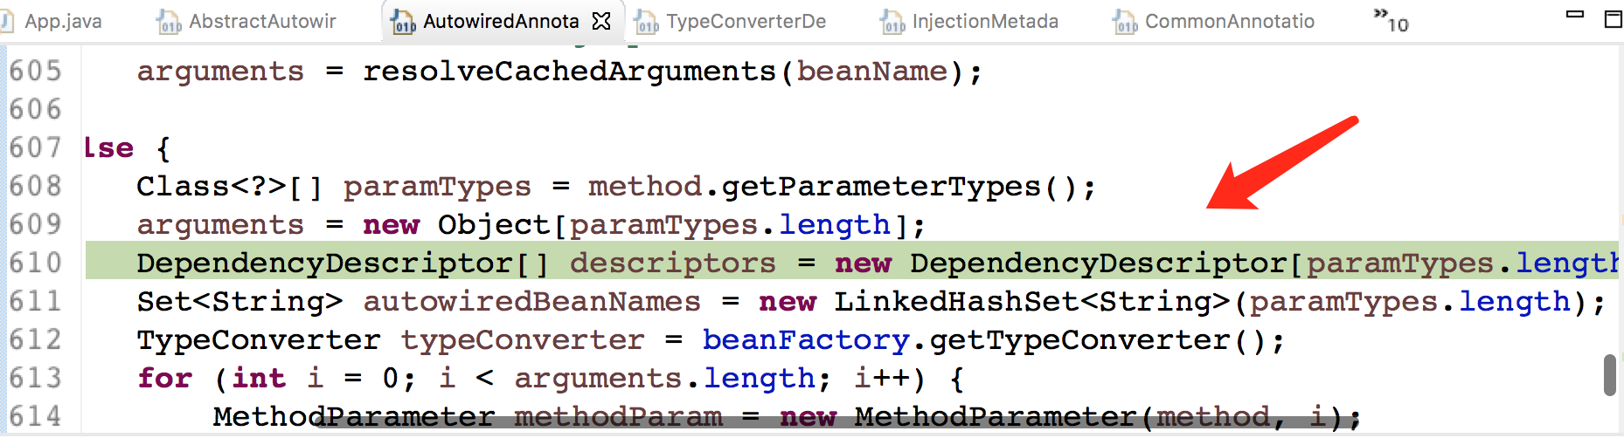Screen dimensions: 1624x438
Task: Click the vertical scrollbar thumb
Action: pos(1610,375)
